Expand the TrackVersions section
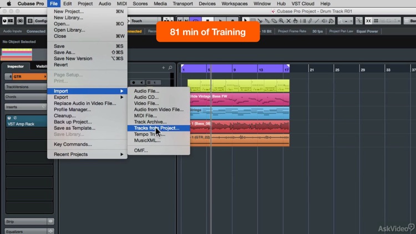416x234 pixels. coord(26,87)
